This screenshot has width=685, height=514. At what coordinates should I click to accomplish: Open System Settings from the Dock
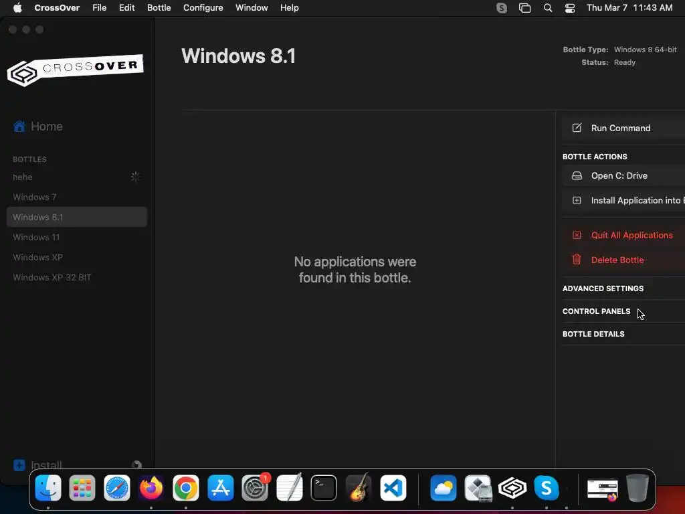[255, 488]
